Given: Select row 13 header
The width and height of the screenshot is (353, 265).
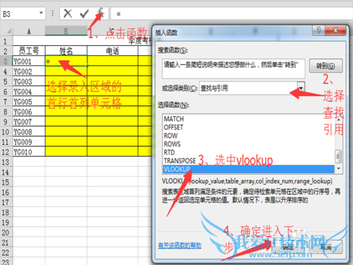Looking at the screenshot, I should pos(6,162).
